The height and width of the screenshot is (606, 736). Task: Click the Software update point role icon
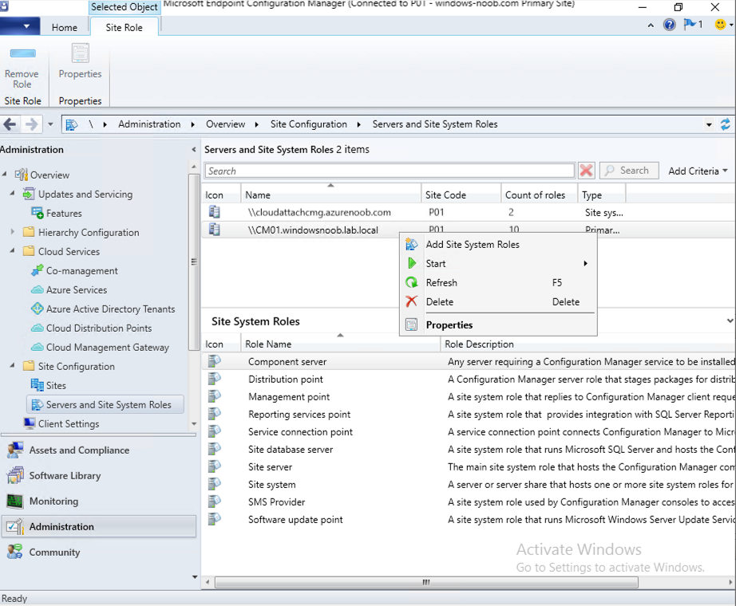click(x=215, y=519)
